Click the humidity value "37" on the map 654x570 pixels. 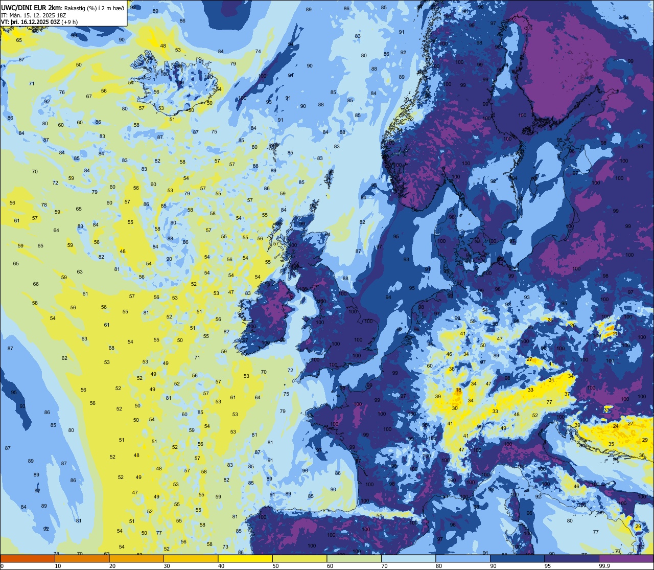pos(567,394)
